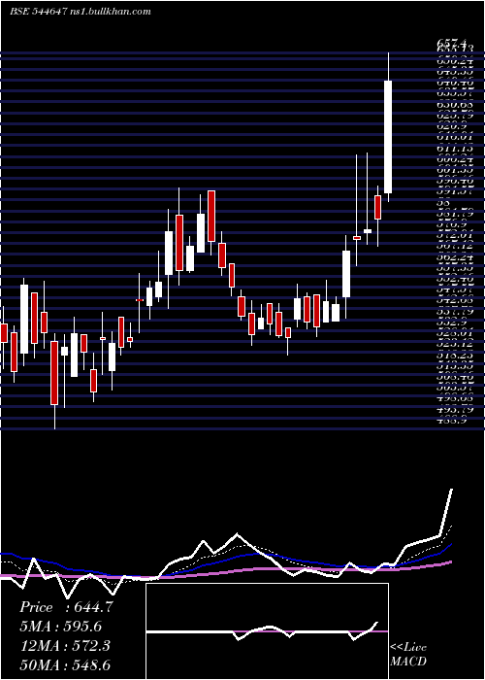Click the '657.4' top price axis label
Image resolution: width=485 pixels, height=680 pixels.
point(452,43)
